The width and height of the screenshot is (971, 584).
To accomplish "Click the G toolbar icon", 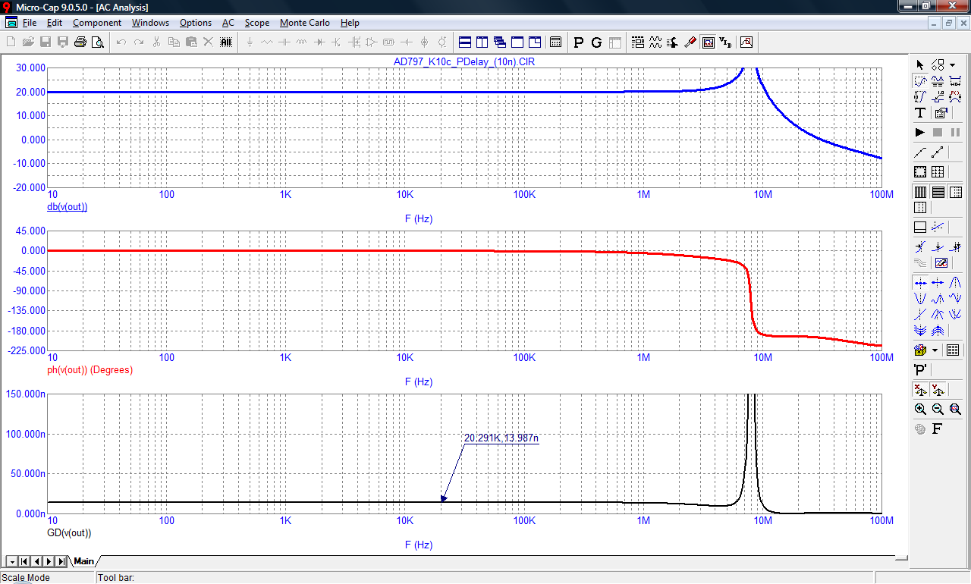I will (596, 42).
